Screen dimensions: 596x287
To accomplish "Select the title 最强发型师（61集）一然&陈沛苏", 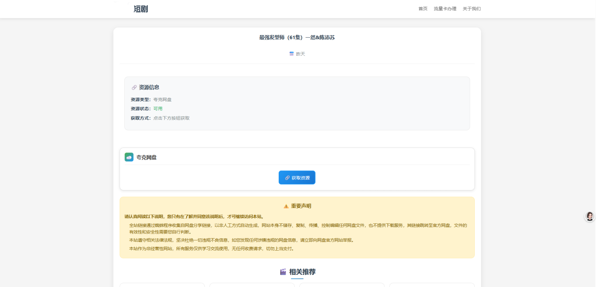I will point(297,38).
